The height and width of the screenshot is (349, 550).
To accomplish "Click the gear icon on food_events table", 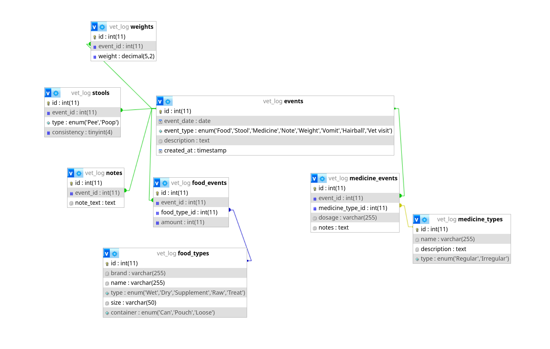I will [165, 183].
